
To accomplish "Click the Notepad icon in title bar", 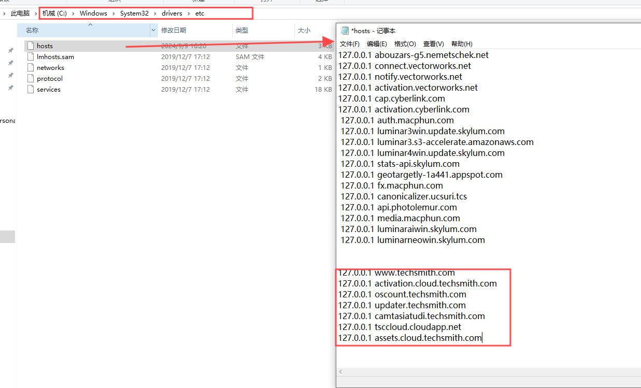I will pyautogui.click(x=345, y=31).
